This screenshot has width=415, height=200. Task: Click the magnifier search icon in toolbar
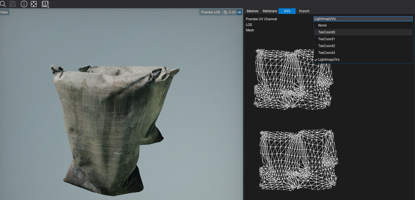point(3,4)
